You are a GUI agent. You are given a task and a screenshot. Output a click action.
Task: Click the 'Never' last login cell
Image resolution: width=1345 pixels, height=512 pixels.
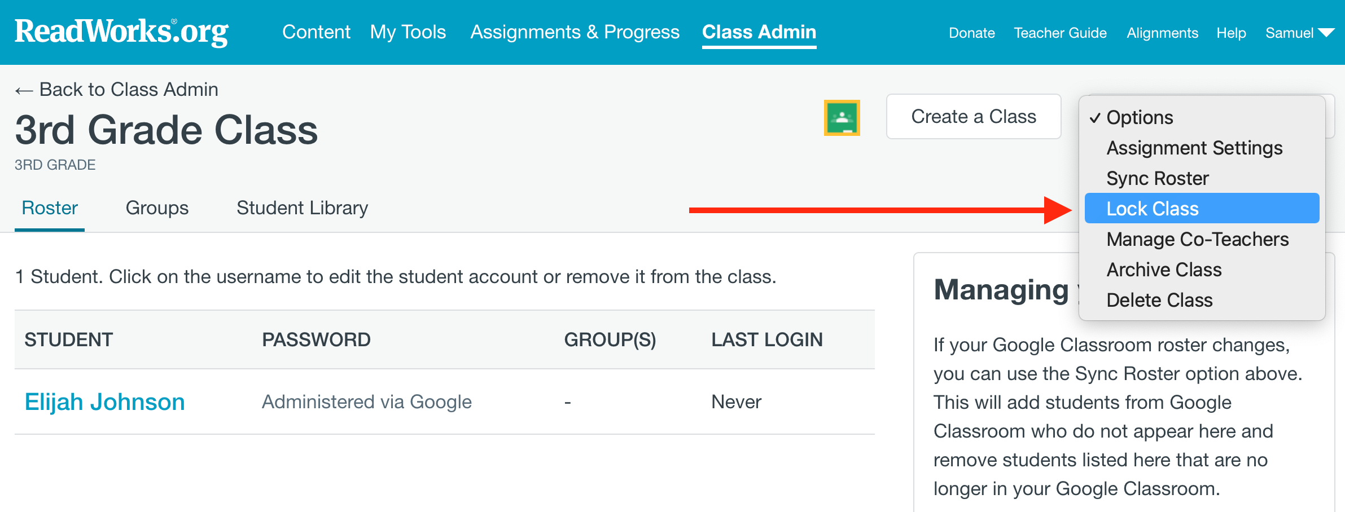[736, 402]
